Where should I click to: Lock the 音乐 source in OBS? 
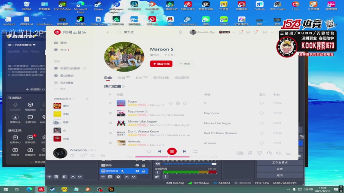tap(144, 165)
